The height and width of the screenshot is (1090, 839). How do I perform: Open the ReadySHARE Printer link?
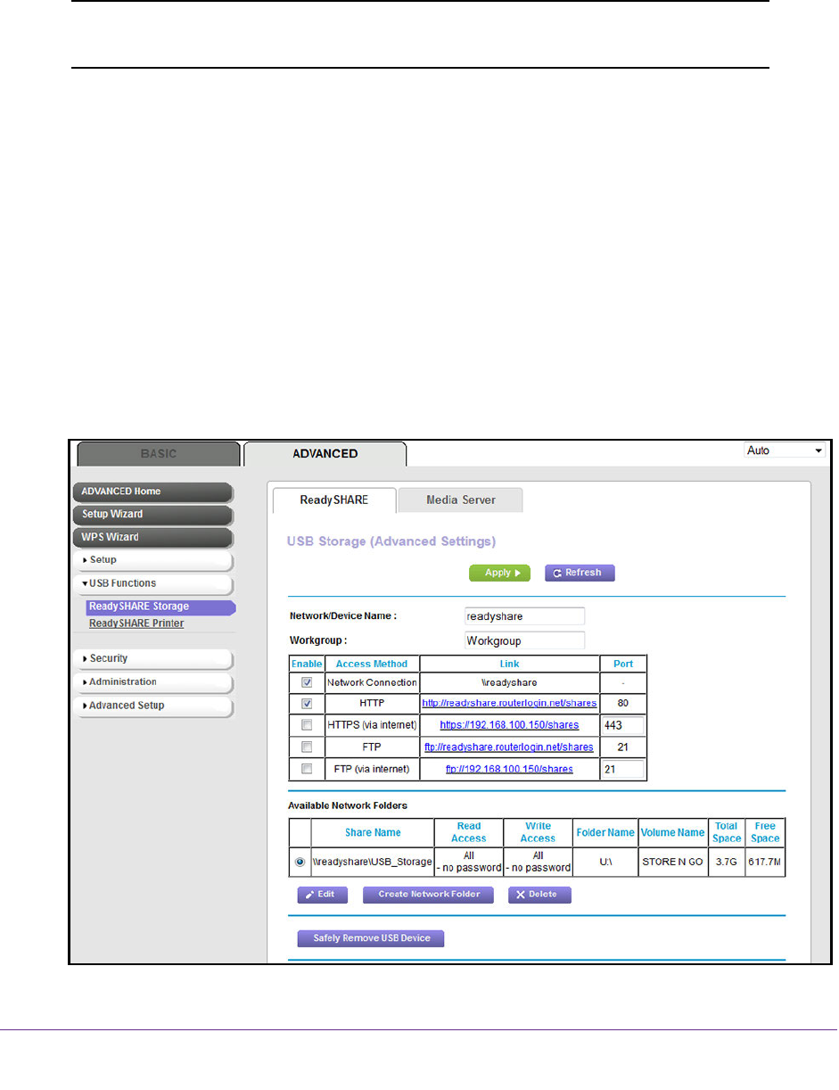click(x=136, y=623)
